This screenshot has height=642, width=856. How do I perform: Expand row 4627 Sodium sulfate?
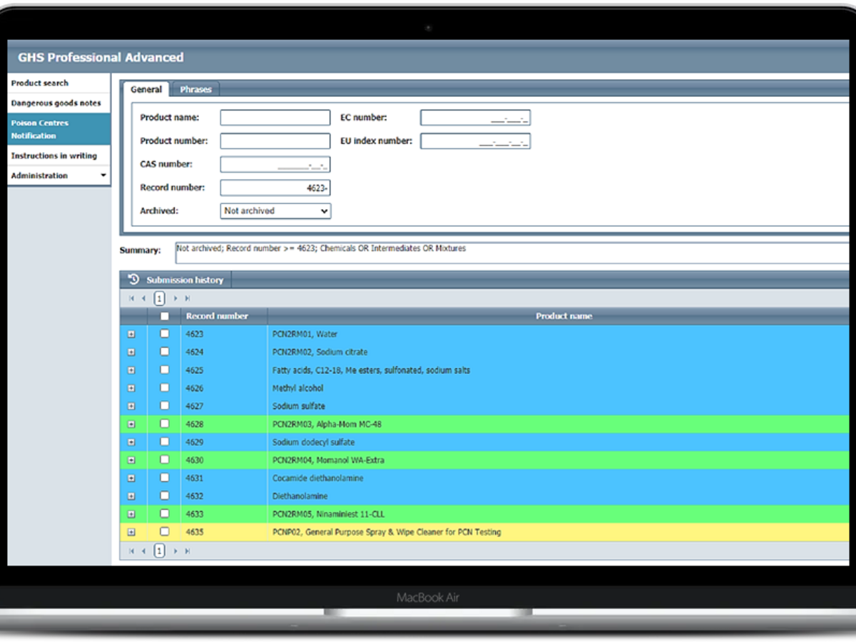131,406
